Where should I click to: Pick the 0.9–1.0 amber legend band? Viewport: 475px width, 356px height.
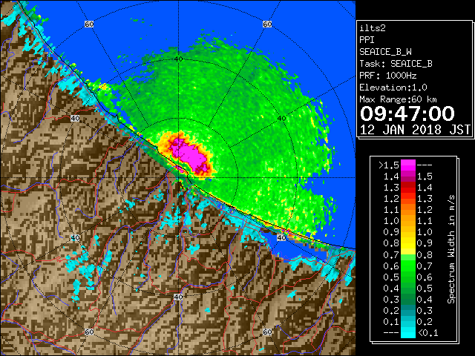(407, 232)
